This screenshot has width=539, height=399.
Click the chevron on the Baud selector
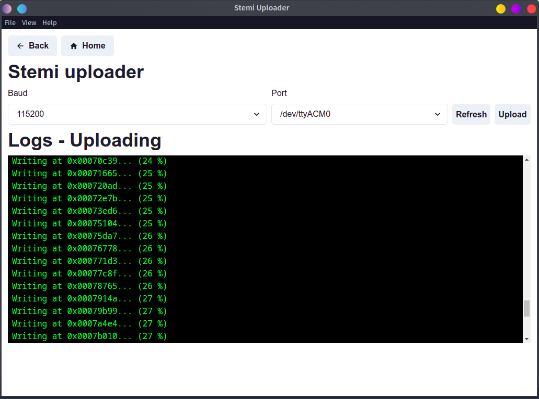pyautogui.click(x=256, y=114)
